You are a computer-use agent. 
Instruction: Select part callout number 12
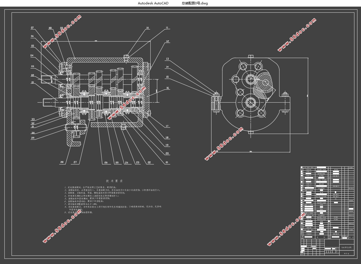[x=167, y=42]
